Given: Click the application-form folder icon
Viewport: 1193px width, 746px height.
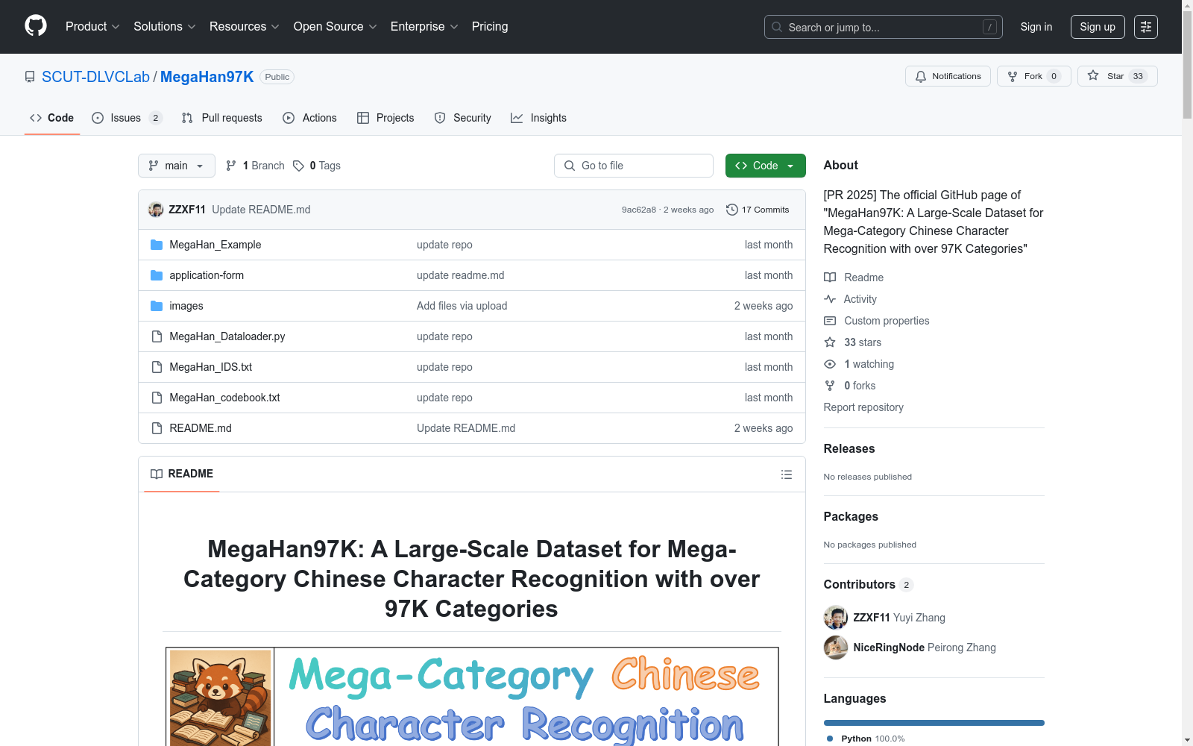Looking at the screenshot, I should tap(157, 275).
